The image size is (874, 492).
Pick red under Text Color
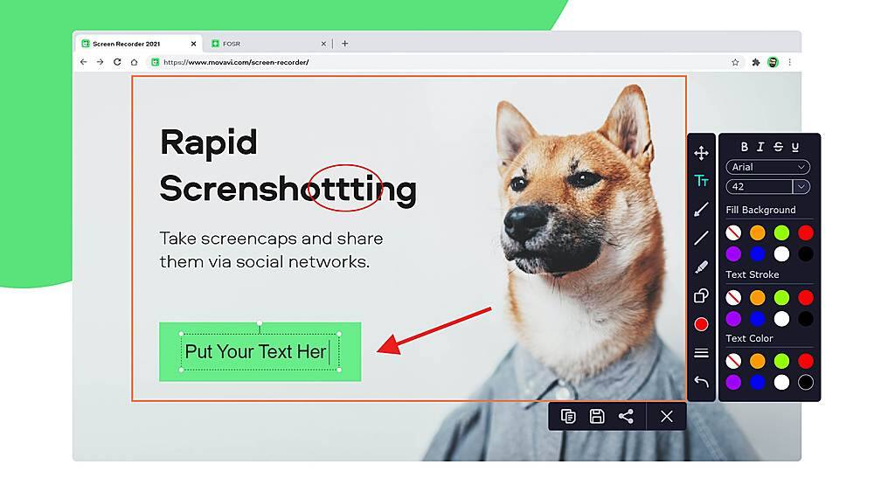(806, 361)
